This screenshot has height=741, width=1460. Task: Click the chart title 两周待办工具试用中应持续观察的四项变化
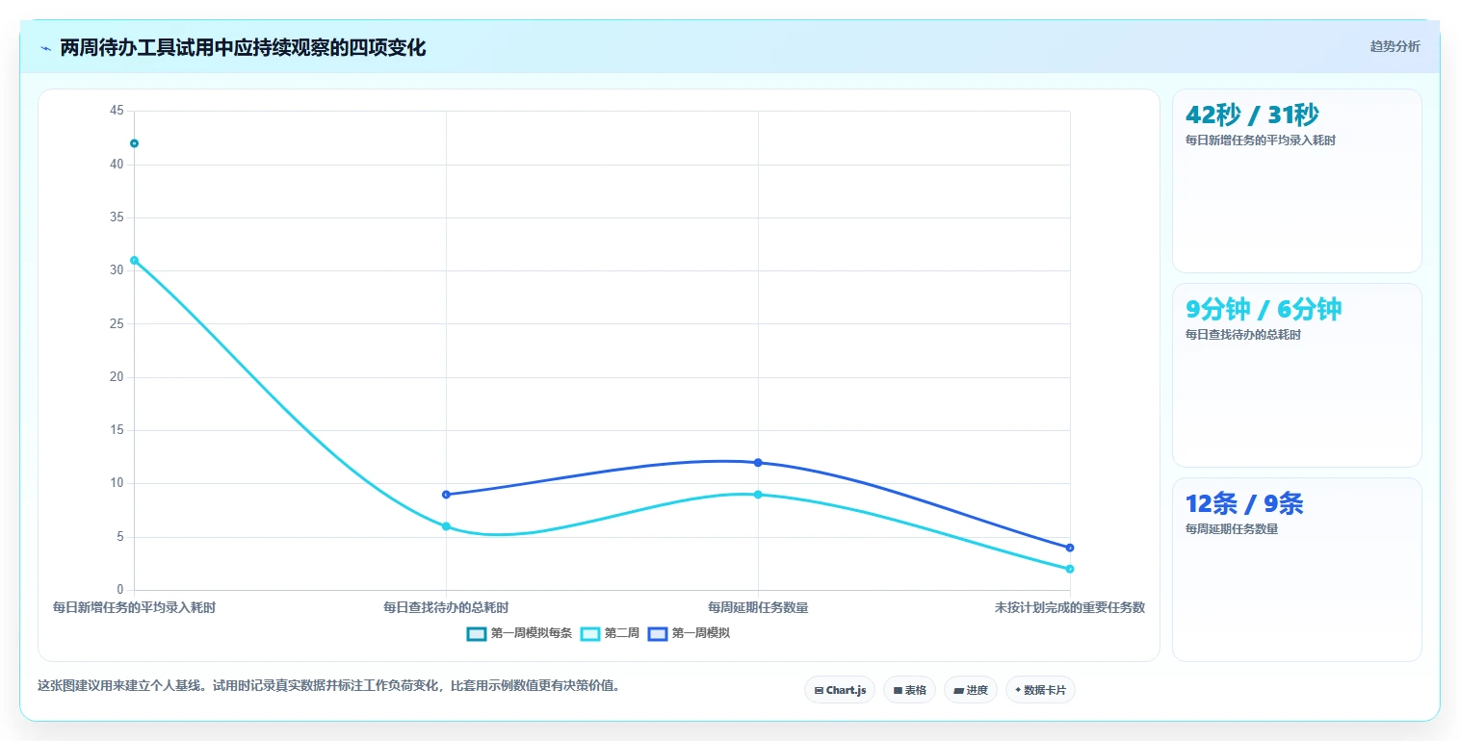point(243,48)
